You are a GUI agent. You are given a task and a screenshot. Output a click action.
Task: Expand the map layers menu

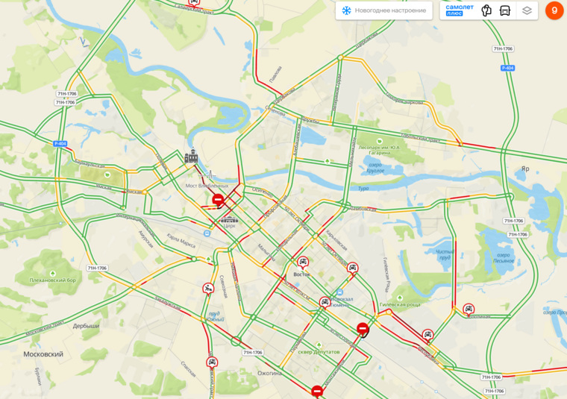click(x=527, y=10)
